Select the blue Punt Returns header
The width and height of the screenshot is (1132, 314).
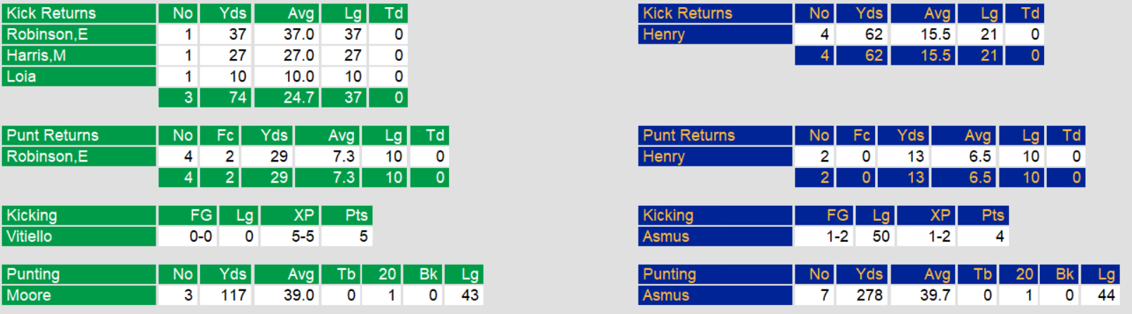[715, 136]
